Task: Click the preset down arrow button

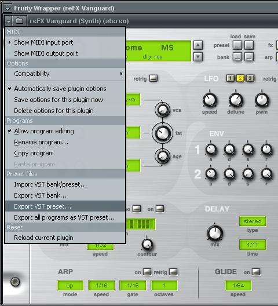Action: pyautogui.click(x=198, y=57)
